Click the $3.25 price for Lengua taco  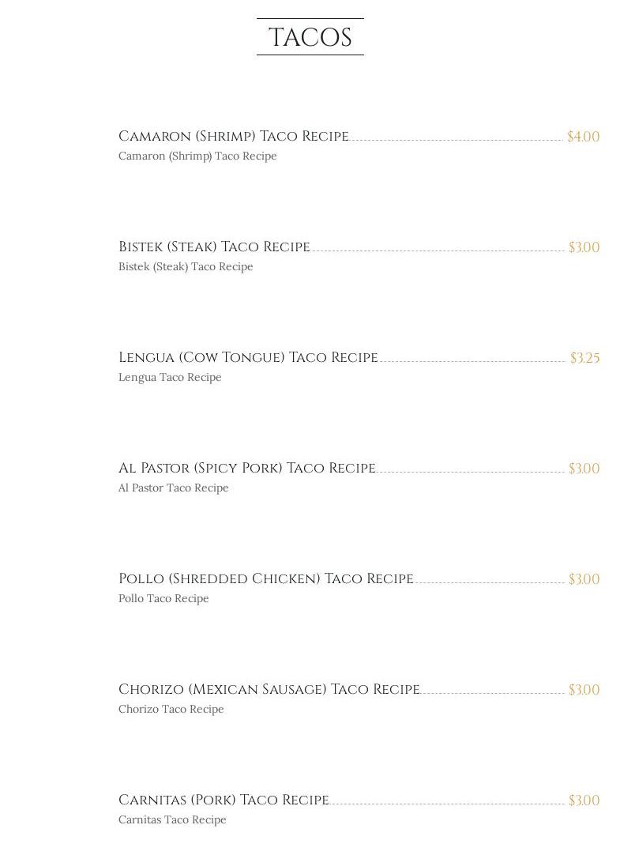click(584, 358)
